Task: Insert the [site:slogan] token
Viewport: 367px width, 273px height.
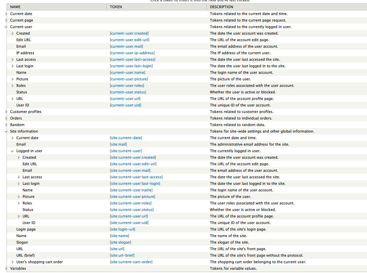Action: [121, 243]
